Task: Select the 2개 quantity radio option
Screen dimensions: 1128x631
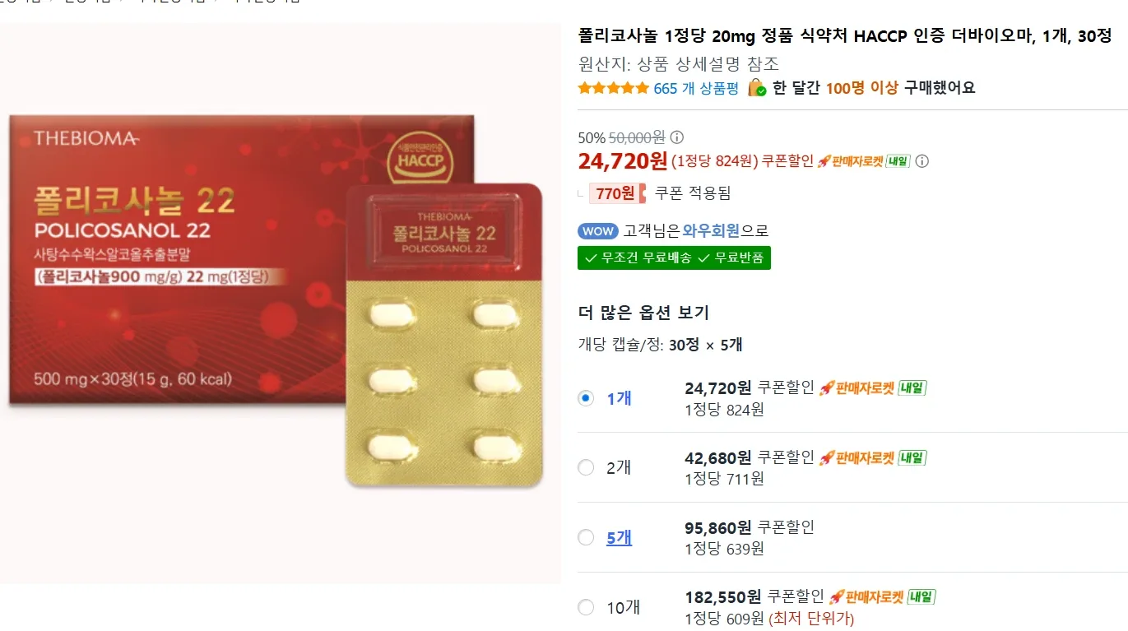Action: [x=586, y=467]
